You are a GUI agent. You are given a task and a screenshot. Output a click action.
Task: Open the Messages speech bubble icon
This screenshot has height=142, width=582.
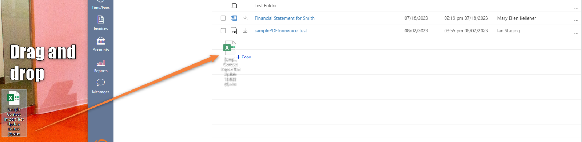click(x=101, y=83)
